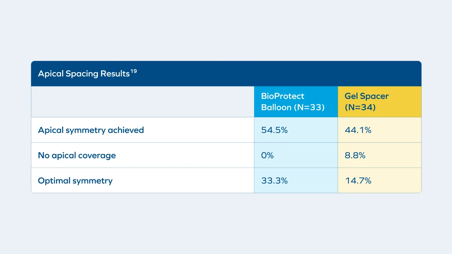Image resolution: width=452 pixels, height=254 pixels.
Task: Click the blank background area below the table
Action: [x=226, y=224]
